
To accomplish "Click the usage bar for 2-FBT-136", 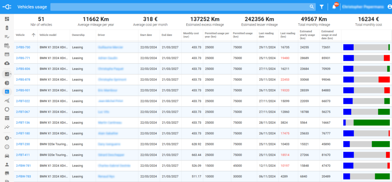I will [x=366, y=122].
